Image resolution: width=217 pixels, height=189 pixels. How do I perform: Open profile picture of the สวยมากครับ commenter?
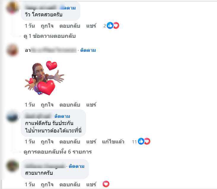(12, 166)
